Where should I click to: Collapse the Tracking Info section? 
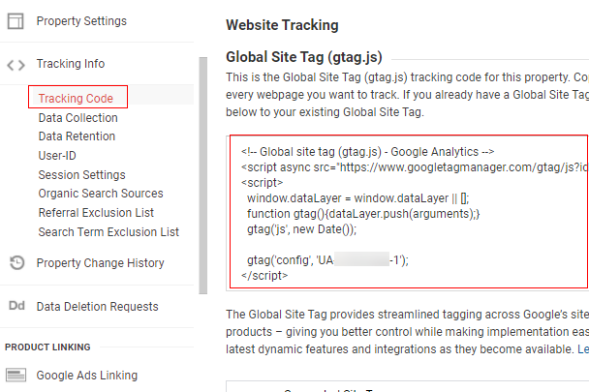(x=71, y=64)
